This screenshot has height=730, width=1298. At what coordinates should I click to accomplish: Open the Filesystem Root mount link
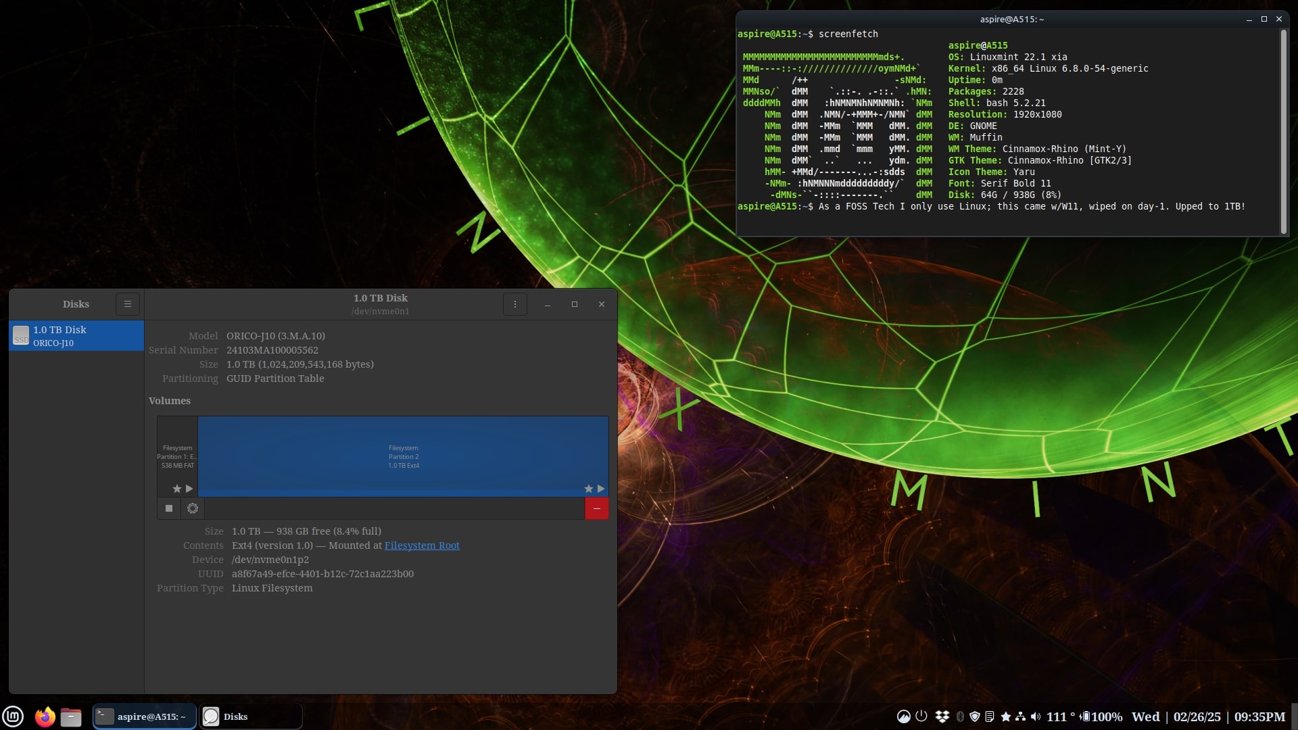(421, 545)
